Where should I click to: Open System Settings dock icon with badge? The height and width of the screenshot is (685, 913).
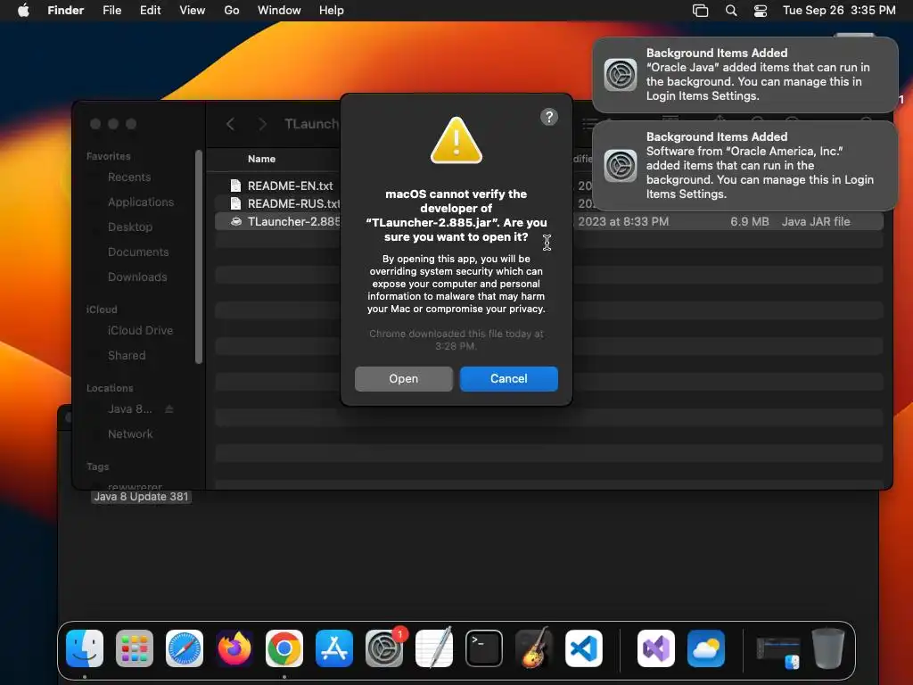(384, 648)
